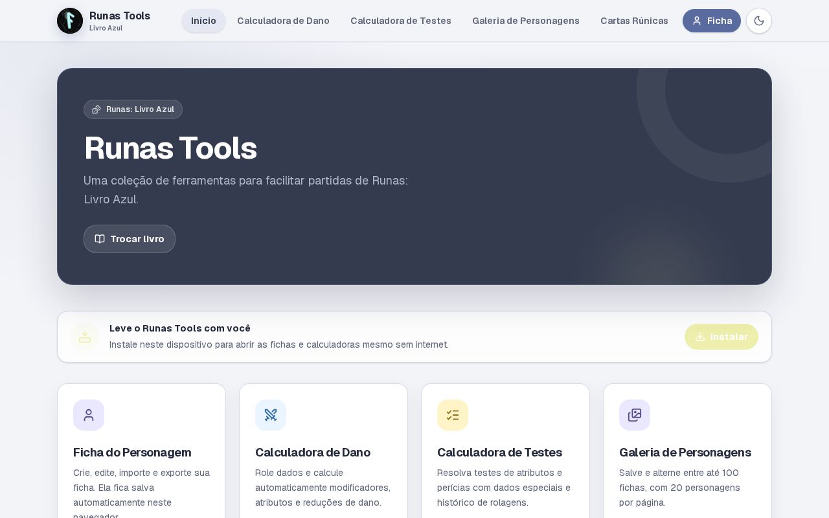The width and height of the screenshot is (829, 518).
Task: Click the images icon on Galeria card
Action: tap(635, 415)
